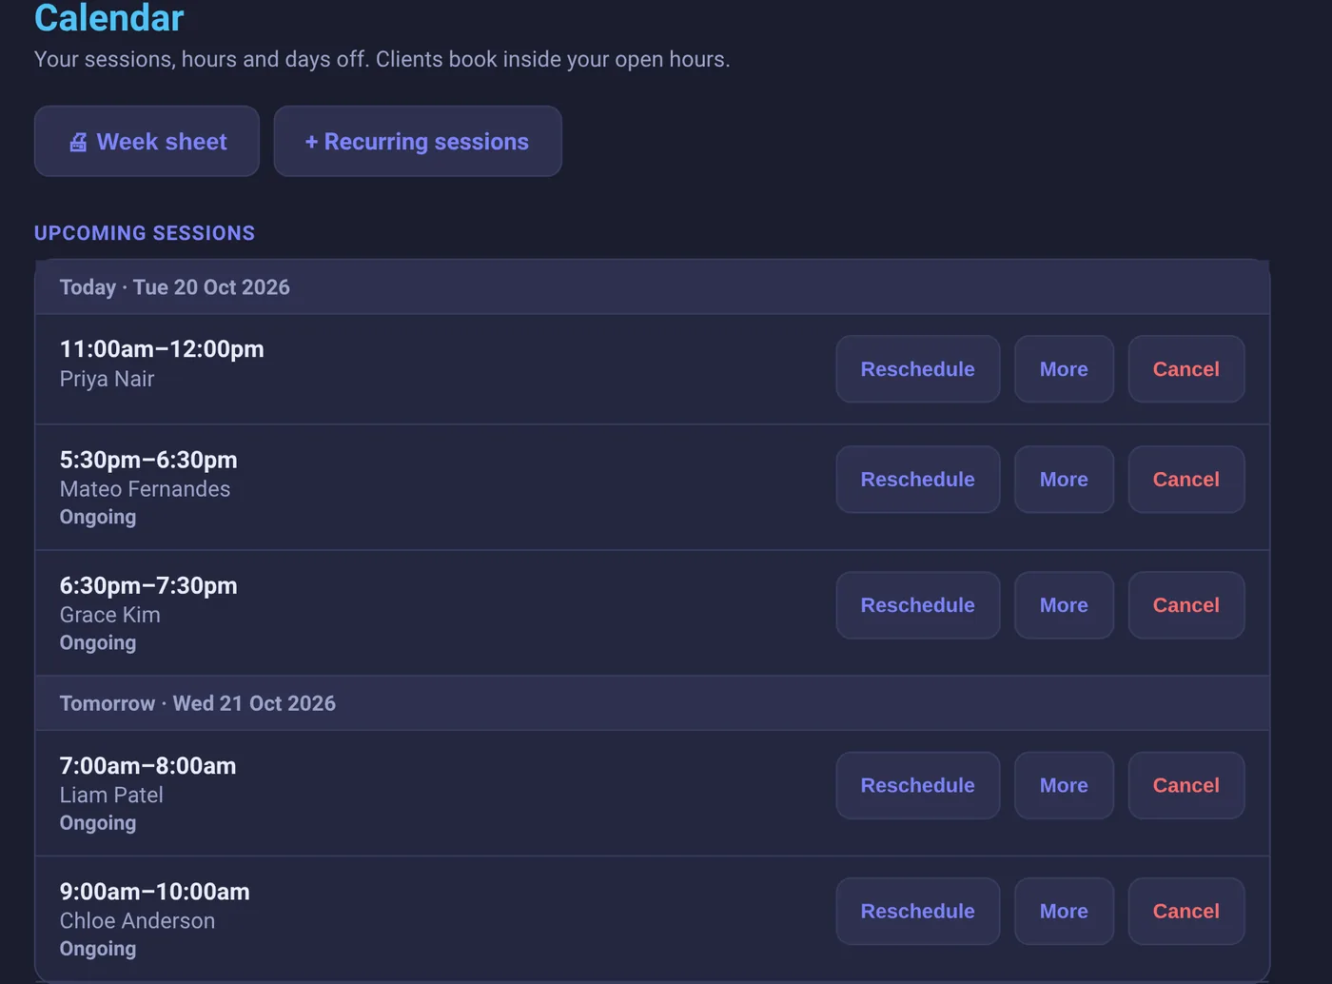The image size is (1332, 984).
Task: Select the 11:00am–12:00pm time text
Action: coord(162,349)
